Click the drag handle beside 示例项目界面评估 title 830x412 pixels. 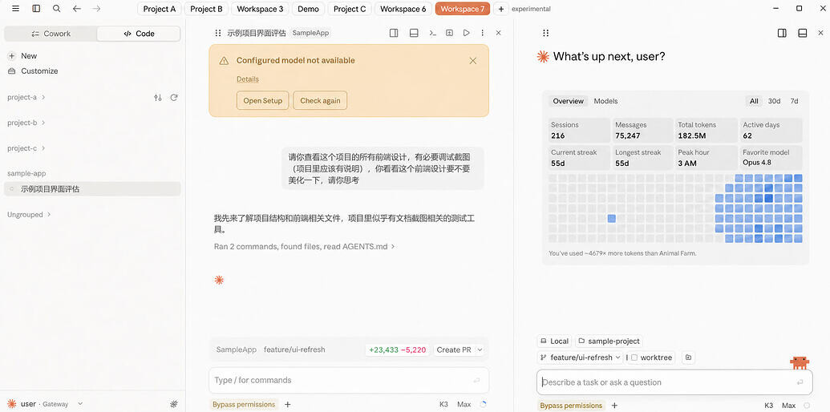(217, 33)
